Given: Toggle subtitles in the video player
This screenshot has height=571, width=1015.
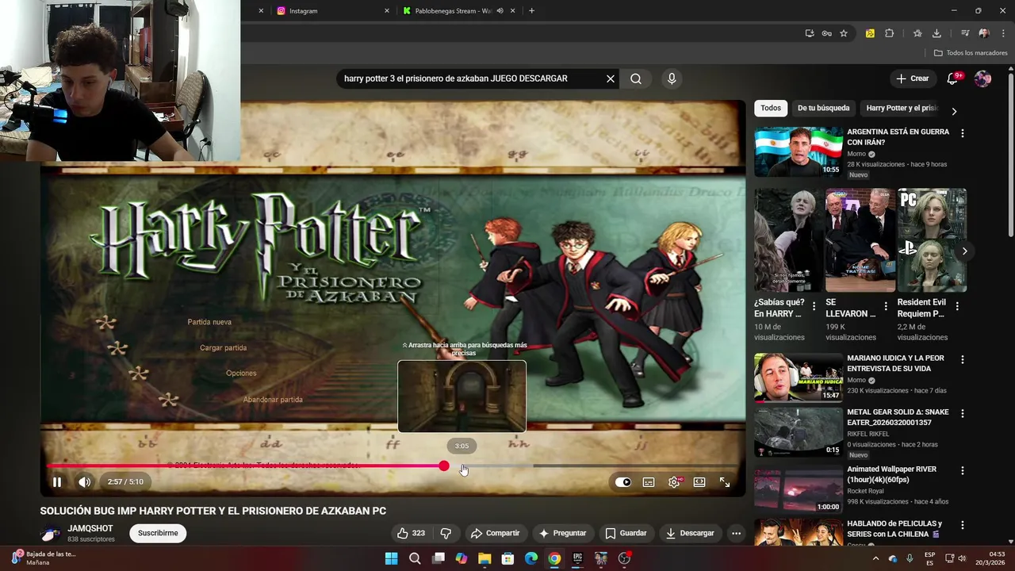Looking at the screenshot, I should click(649, 482).
